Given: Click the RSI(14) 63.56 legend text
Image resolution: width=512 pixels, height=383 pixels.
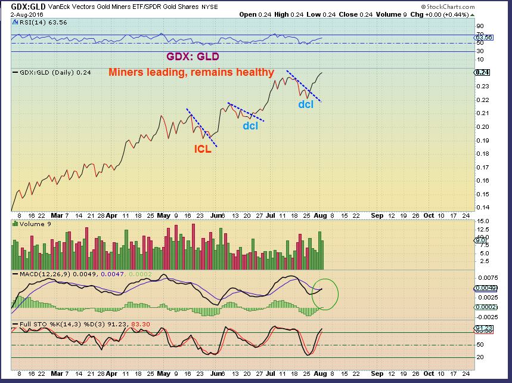Looking at the screenshot, I should coord(44,23).
